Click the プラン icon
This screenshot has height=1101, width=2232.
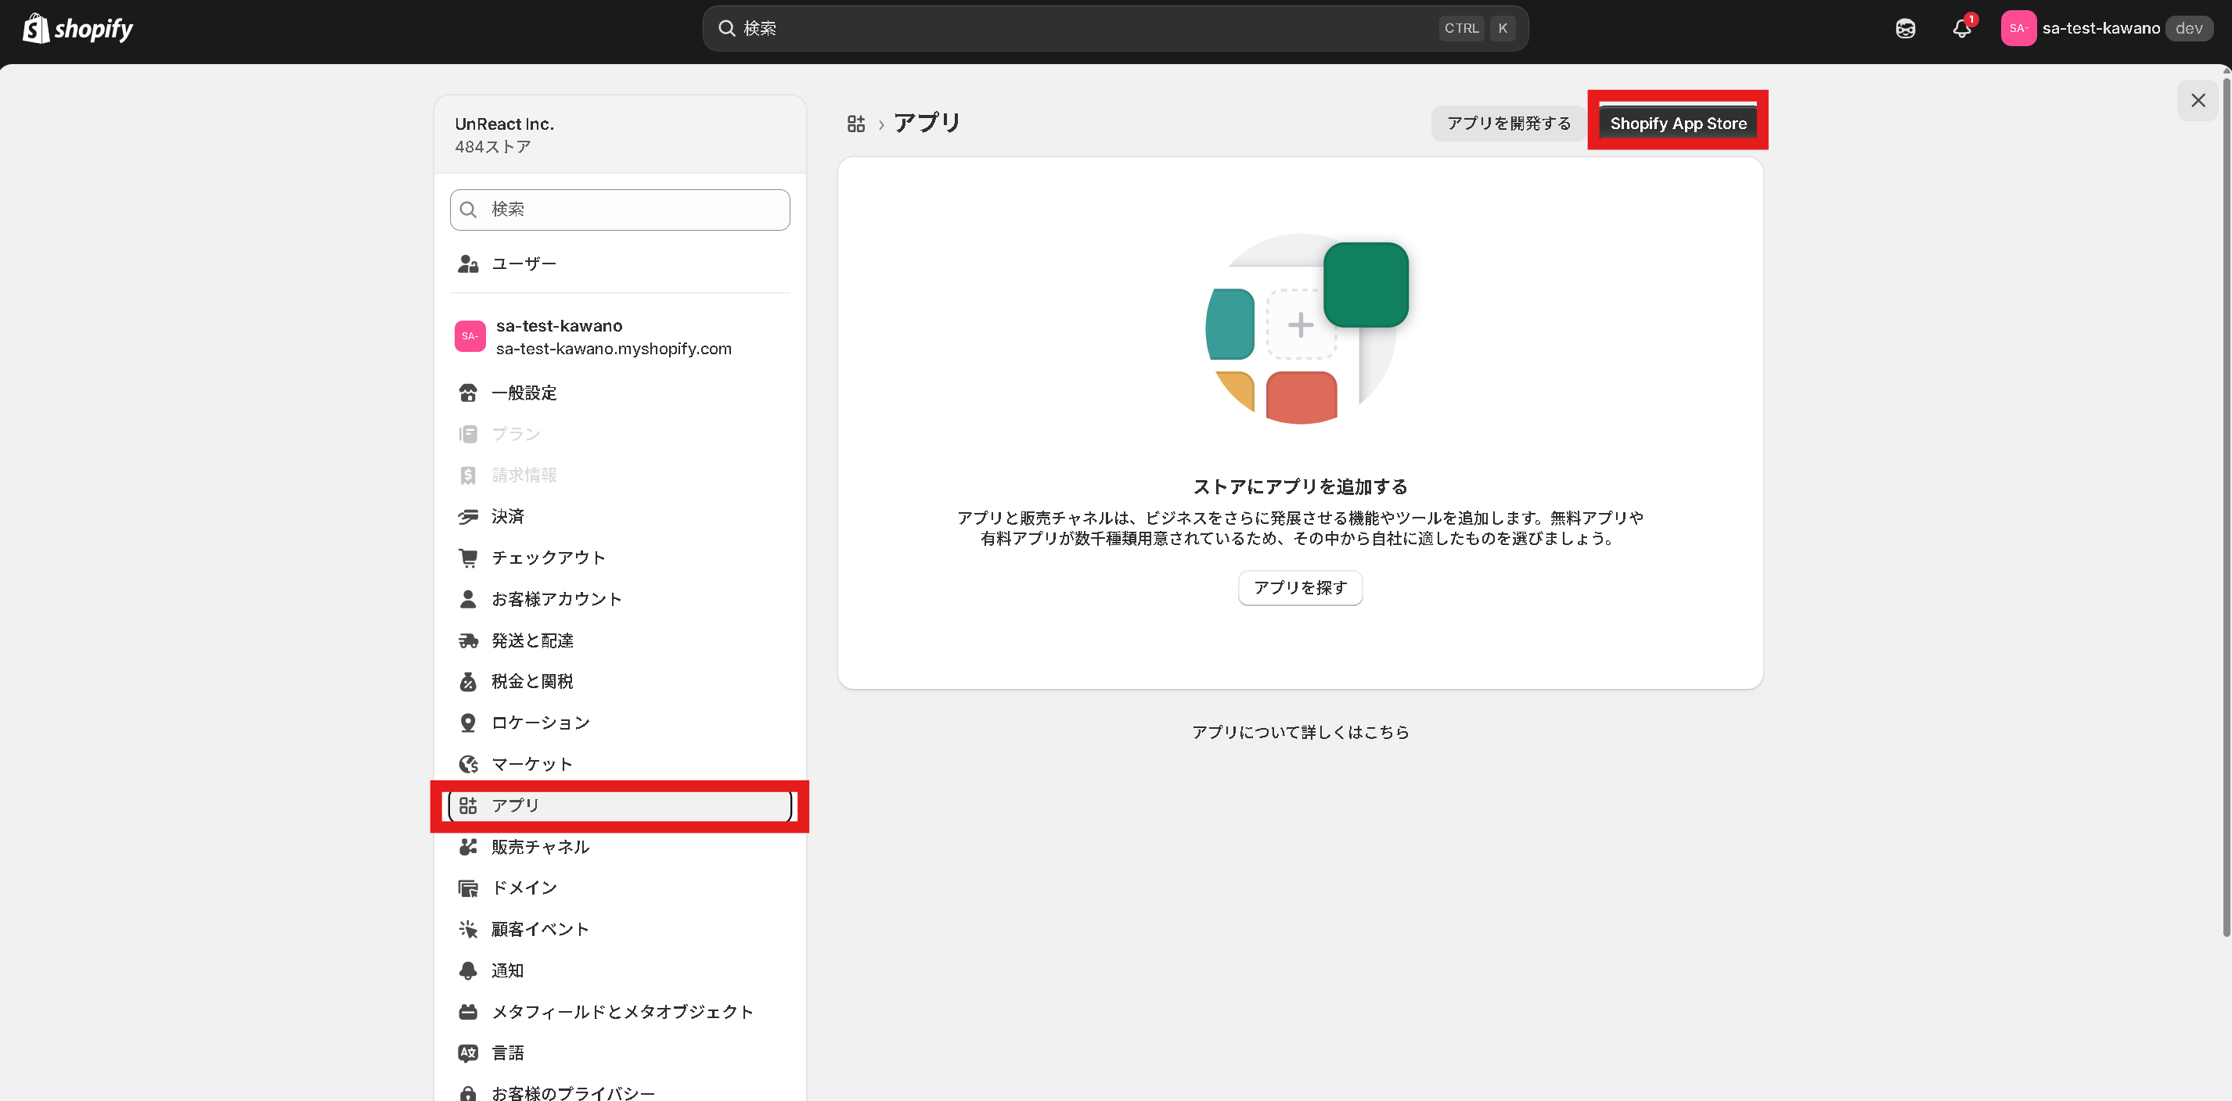(468, 435)
